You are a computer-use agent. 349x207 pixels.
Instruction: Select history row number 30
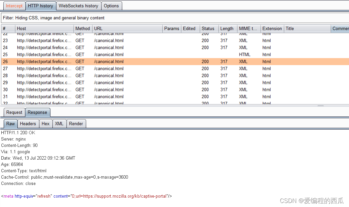pyautogui.click(x=175, y=90)
